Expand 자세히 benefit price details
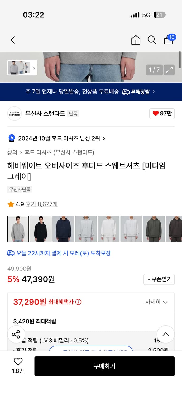The image size is (182, 397). [156, 302]
